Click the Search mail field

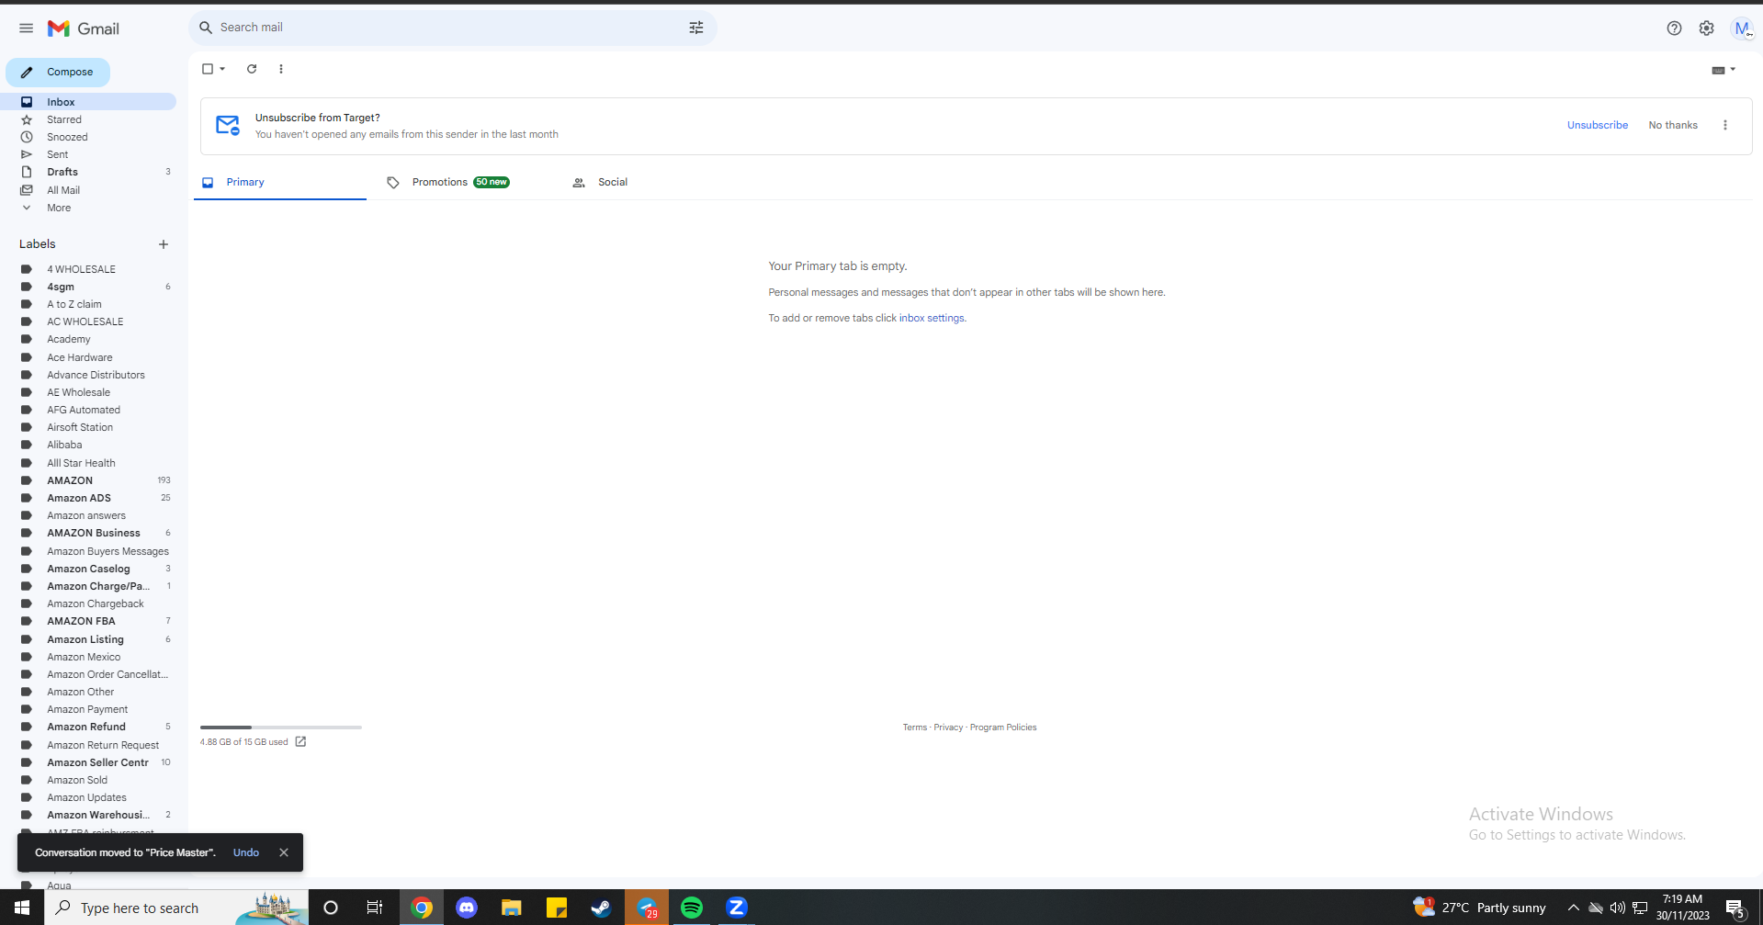pos(453,28)
